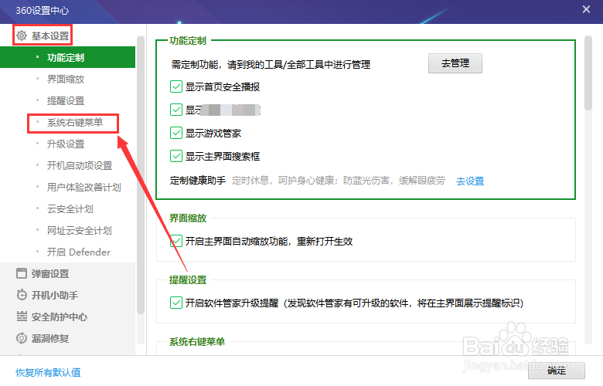The width and height of the screenshot is (603, 386).
Task: Close the 360设置中心 window
Action: click(586, 9)
